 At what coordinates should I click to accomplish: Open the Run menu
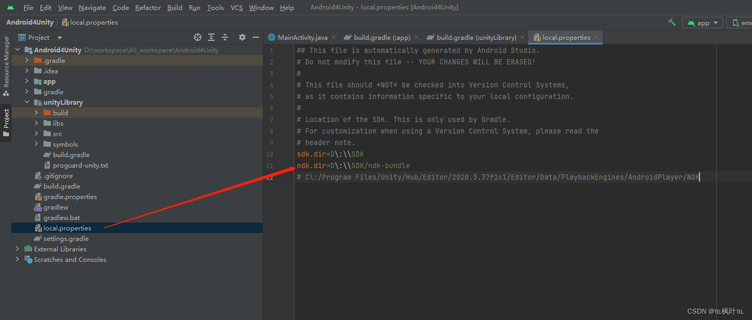tap(195, 8)
